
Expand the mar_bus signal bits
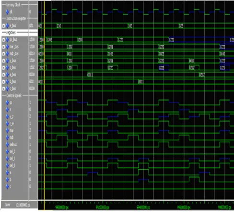coord(3,47)
